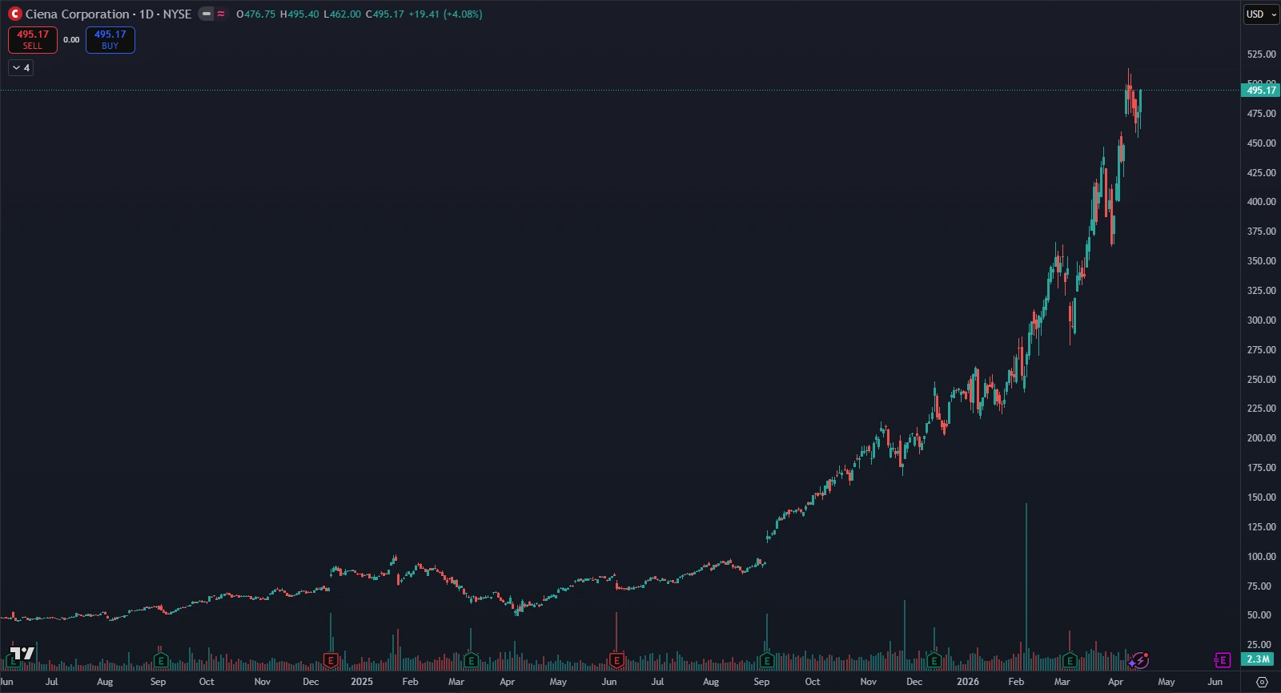Image resolution: width=1281 pixels, height=693 pixels.
Task: Click the 150.00 price scale label
Action: [1262, 498]
